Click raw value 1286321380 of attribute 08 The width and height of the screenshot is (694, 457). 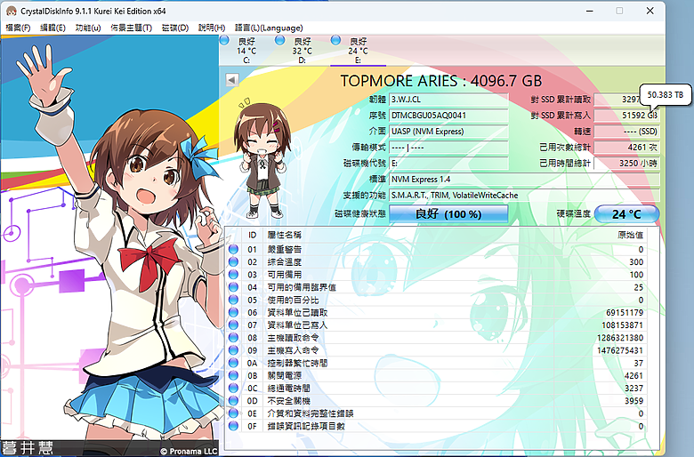(620, 338)
